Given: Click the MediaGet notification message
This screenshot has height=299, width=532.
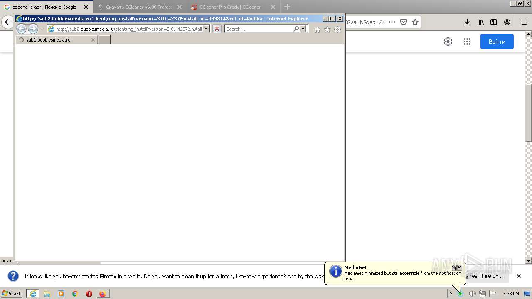Looking at the screenshot, I should pyautogui.click(x=402, y=276).
